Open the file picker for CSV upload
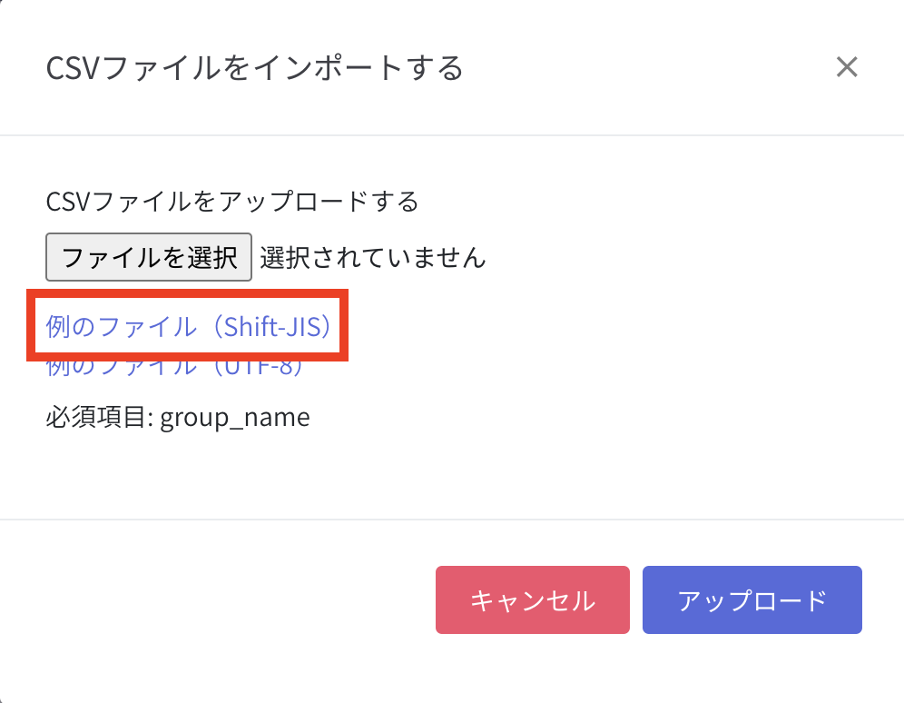This screenshot has width=904, height=703. [x=149, y=258]
